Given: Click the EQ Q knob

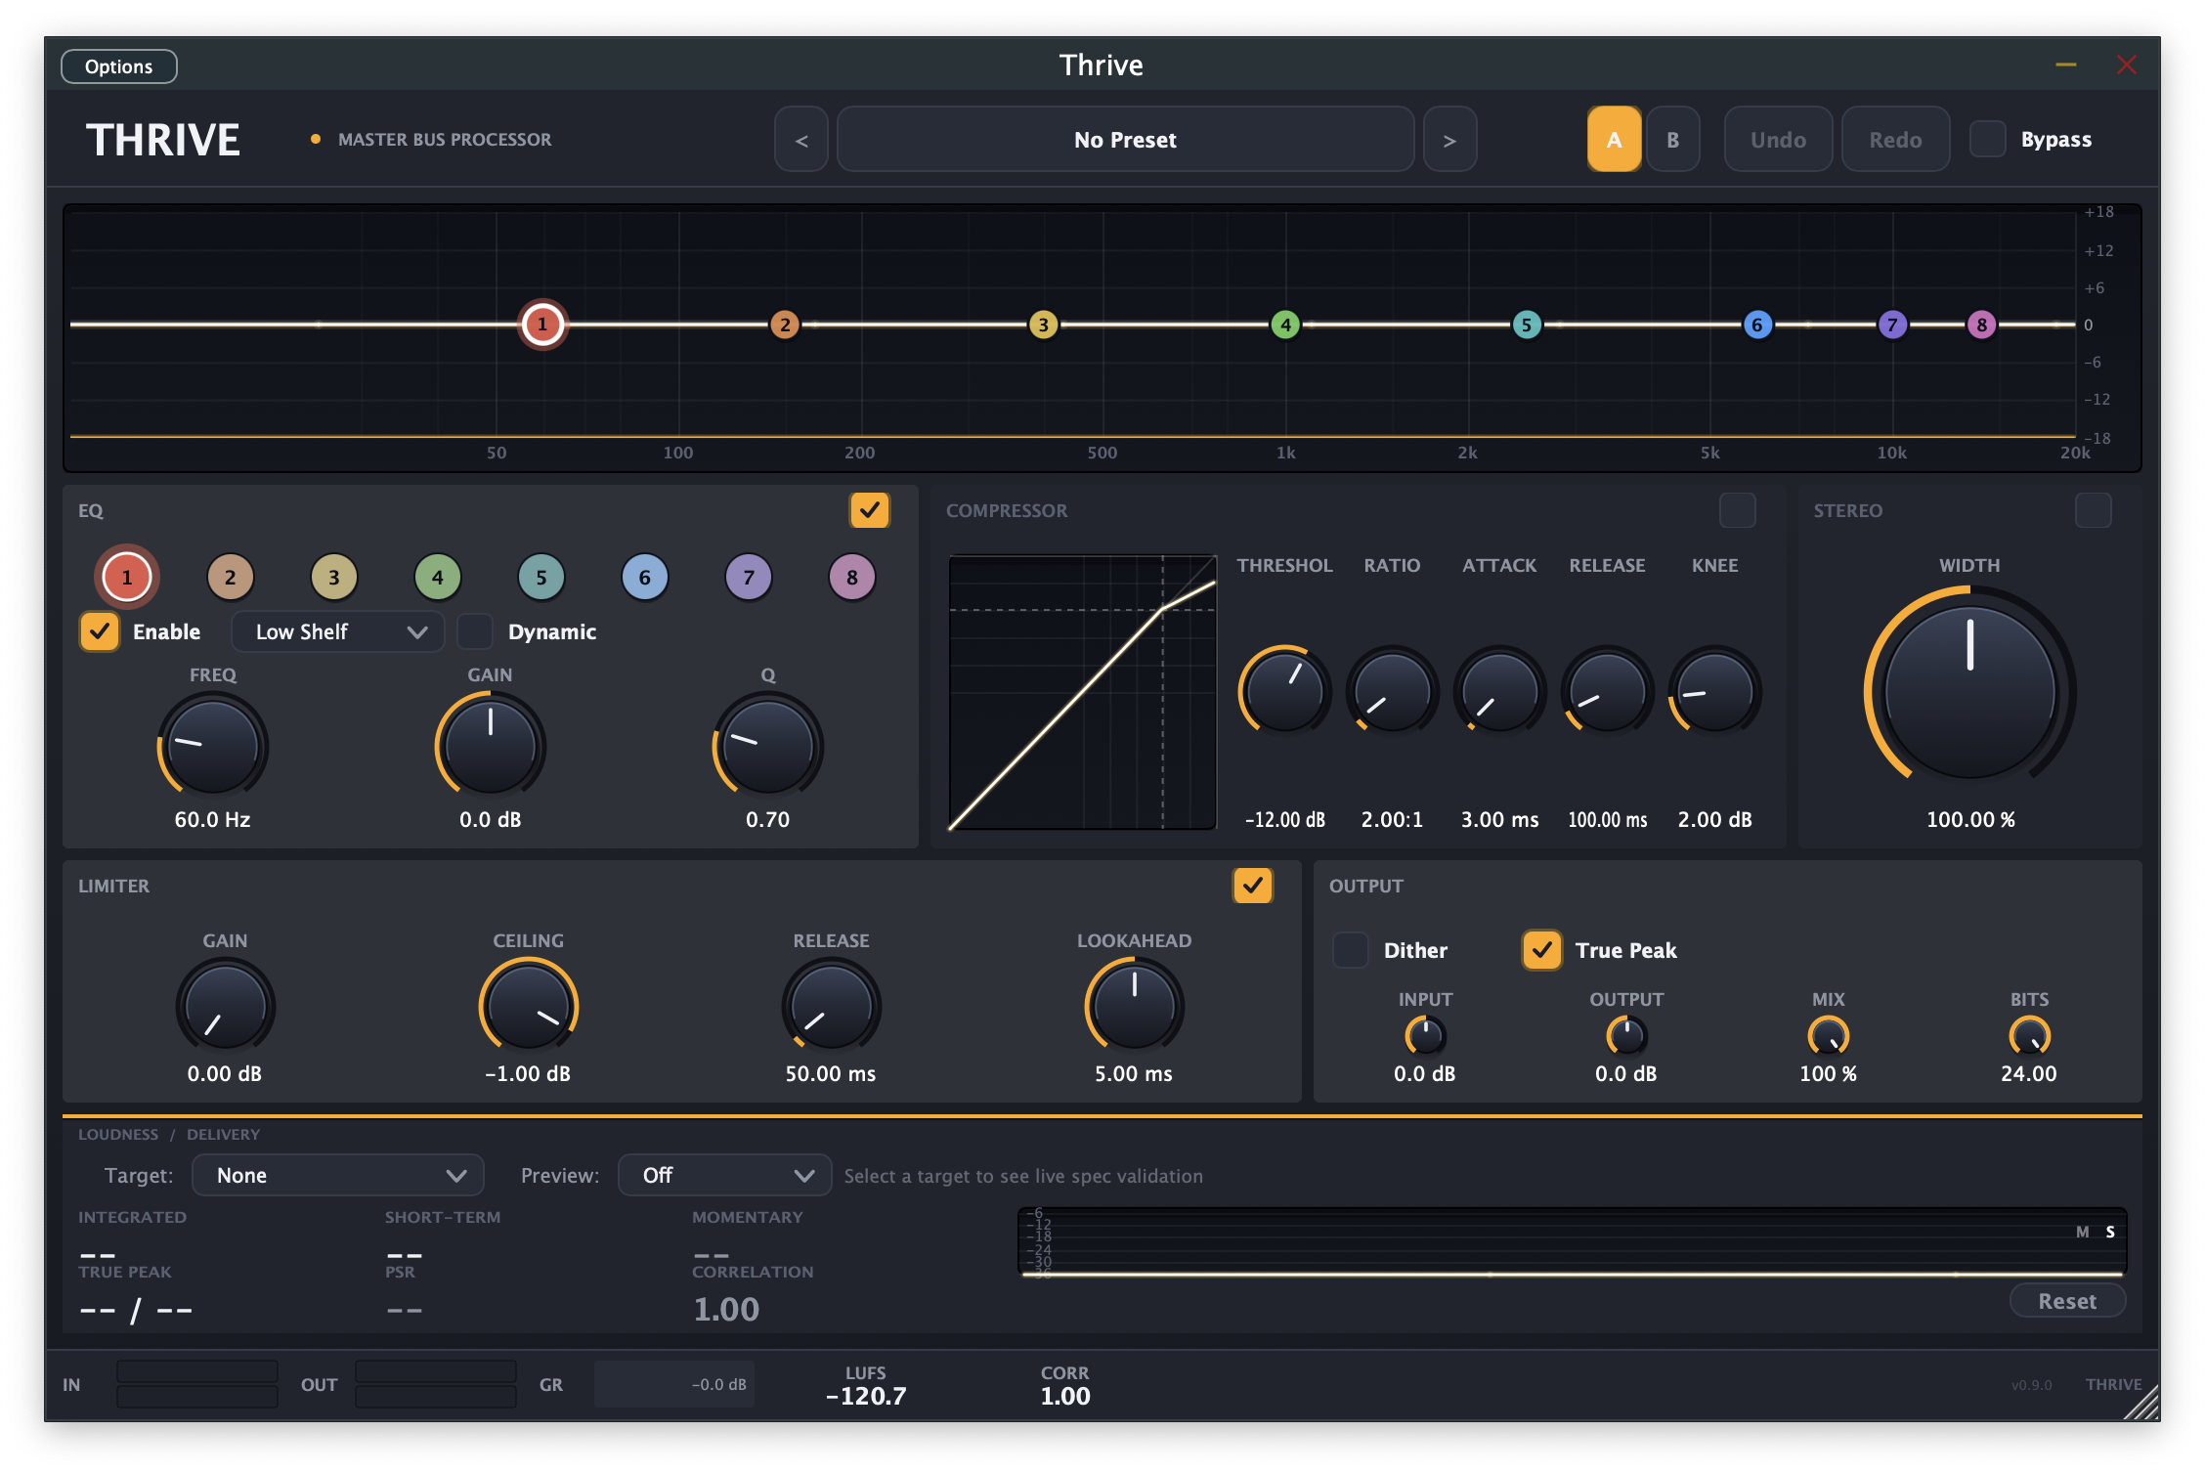Looking at the screenshot, I should pos(768,747).
